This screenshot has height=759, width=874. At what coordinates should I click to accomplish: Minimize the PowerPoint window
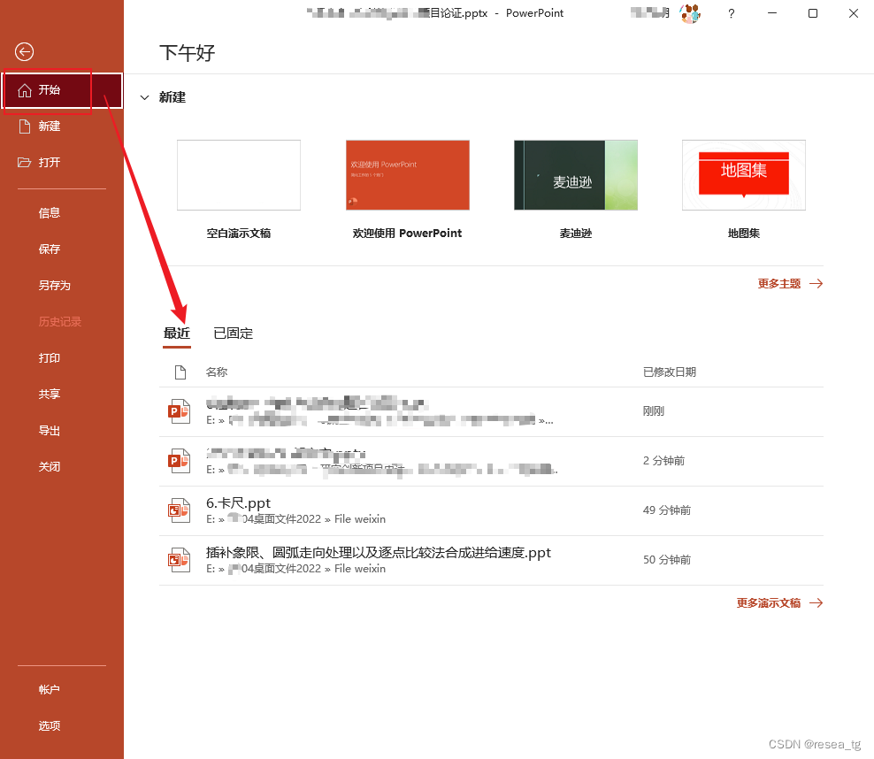coord(772,13)
